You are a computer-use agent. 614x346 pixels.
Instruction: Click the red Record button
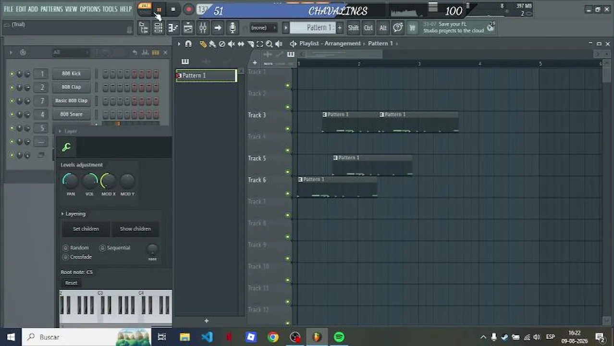188,10
